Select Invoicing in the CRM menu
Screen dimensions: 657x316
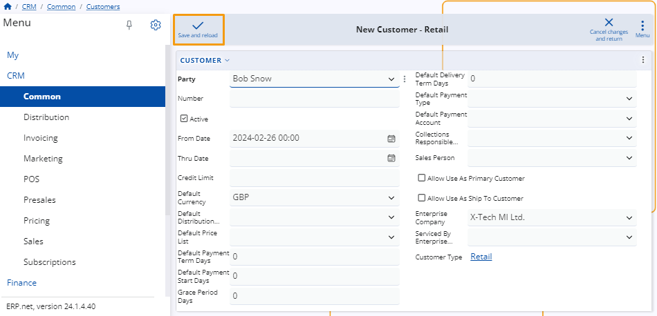(x=41, y=138)
